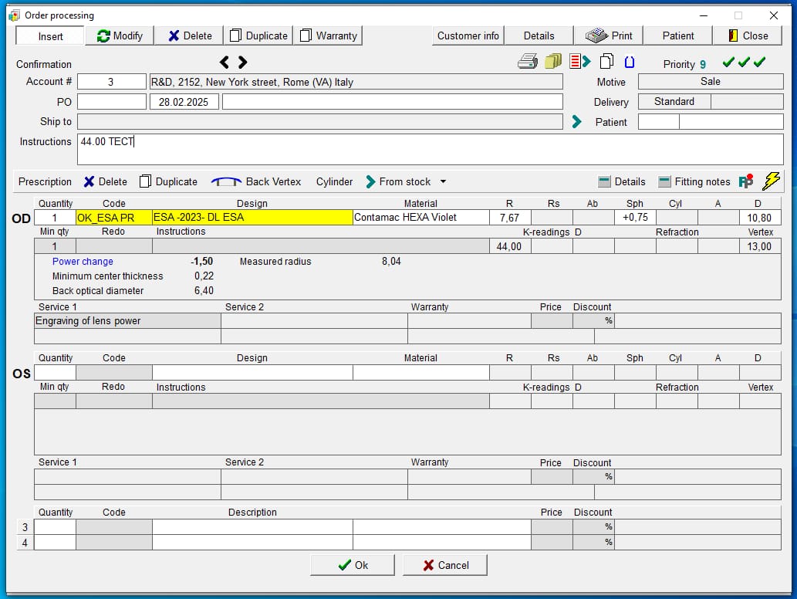Click the blue brackets icon

point(629,62)
